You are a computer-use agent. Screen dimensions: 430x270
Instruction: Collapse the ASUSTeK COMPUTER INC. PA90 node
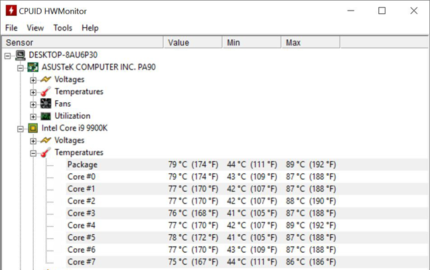click(21, 68)
